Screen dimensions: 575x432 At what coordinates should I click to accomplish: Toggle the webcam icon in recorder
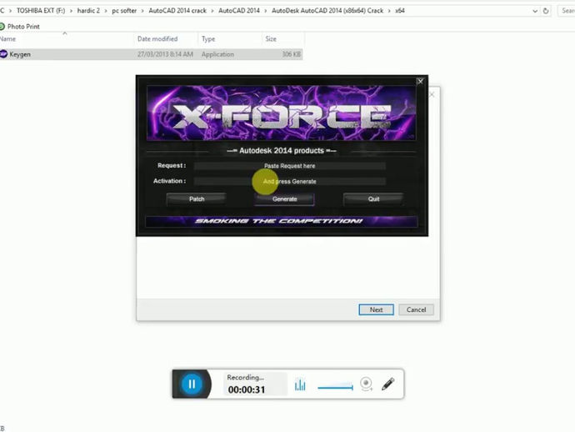point(366,384)
